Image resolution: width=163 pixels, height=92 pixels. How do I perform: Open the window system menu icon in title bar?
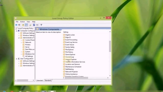click(16, 18)
